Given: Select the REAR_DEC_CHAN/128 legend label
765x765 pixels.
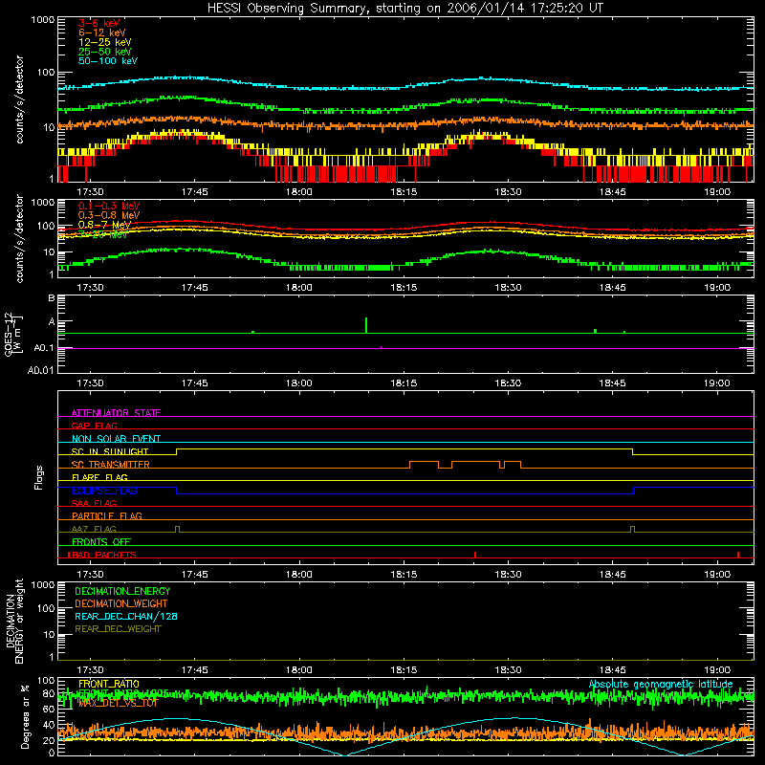Looking at the screenshot, I should coord(126,616).
